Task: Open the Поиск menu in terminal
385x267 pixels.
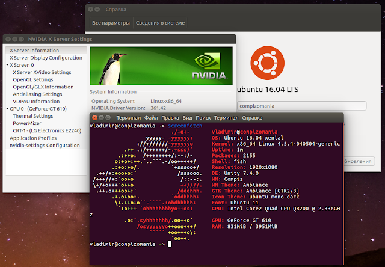Action: point(203,118)
